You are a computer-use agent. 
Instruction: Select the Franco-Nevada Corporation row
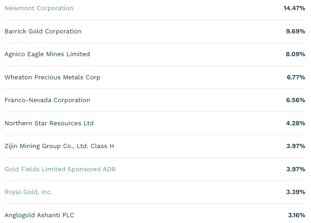(155, 100)
